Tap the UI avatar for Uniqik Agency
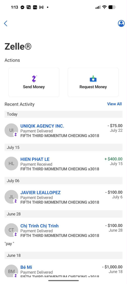Viewport: 127px width, 284px height. (11, 130)
